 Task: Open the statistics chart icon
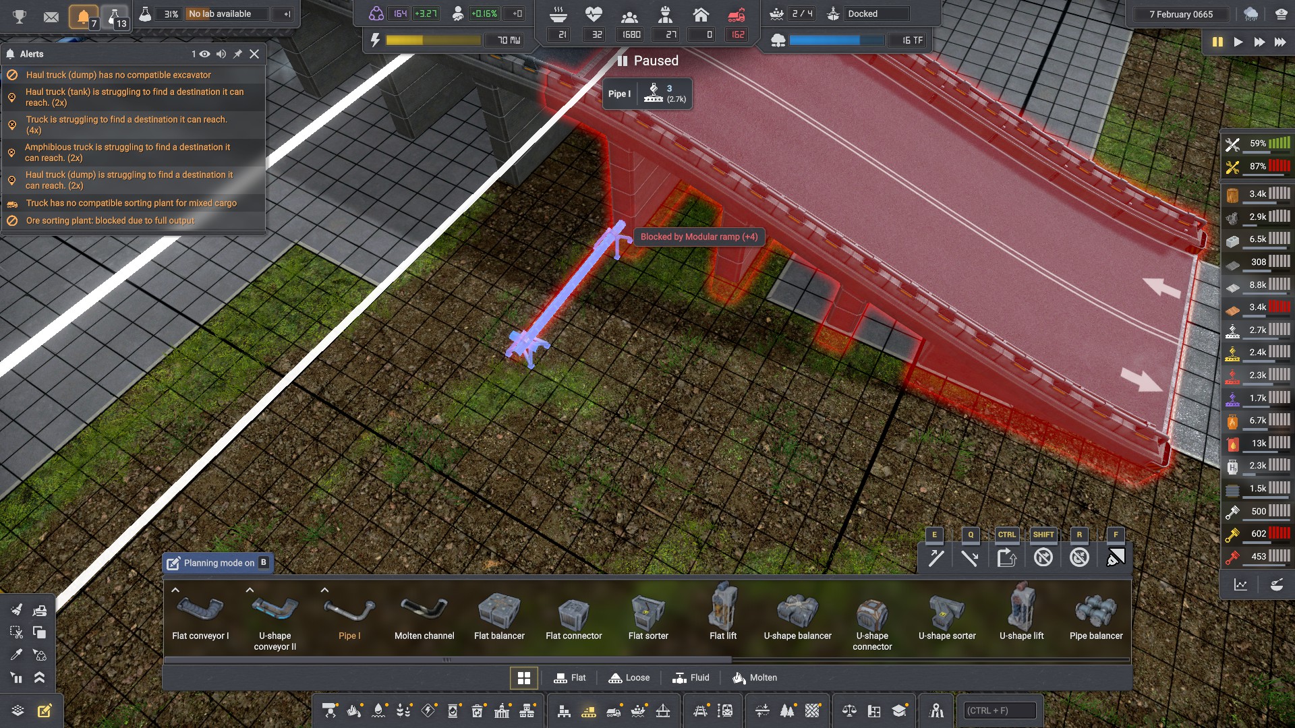[1240, 584]
